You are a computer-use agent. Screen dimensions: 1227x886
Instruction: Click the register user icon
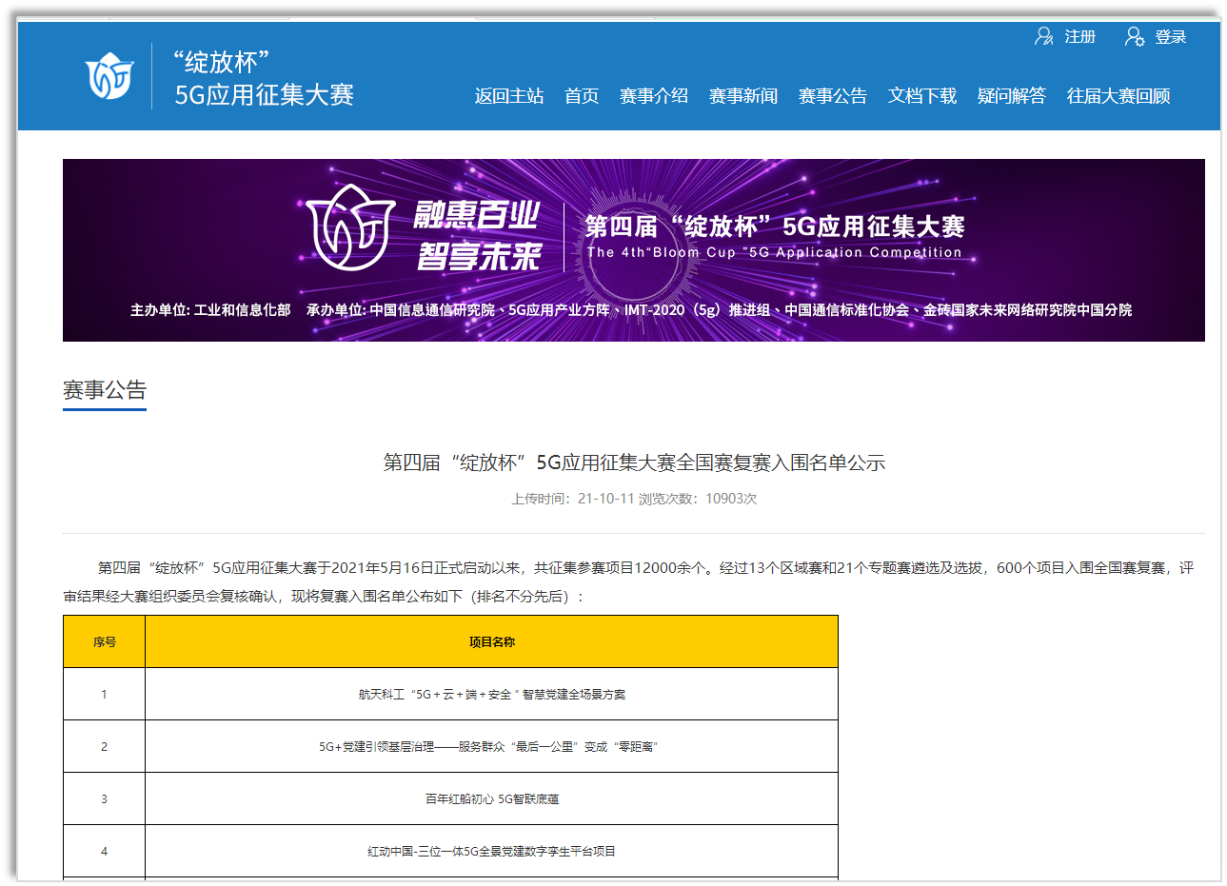pos(1044,36)
